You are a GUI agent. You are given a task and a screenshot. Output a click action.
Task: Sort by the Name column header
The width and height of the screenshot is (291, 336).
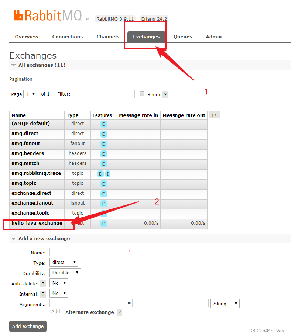[x=19, y=115]
